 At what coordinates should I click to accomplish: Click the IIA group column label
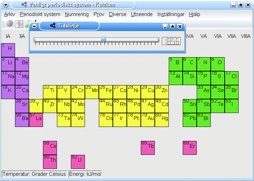click(22, 36)
